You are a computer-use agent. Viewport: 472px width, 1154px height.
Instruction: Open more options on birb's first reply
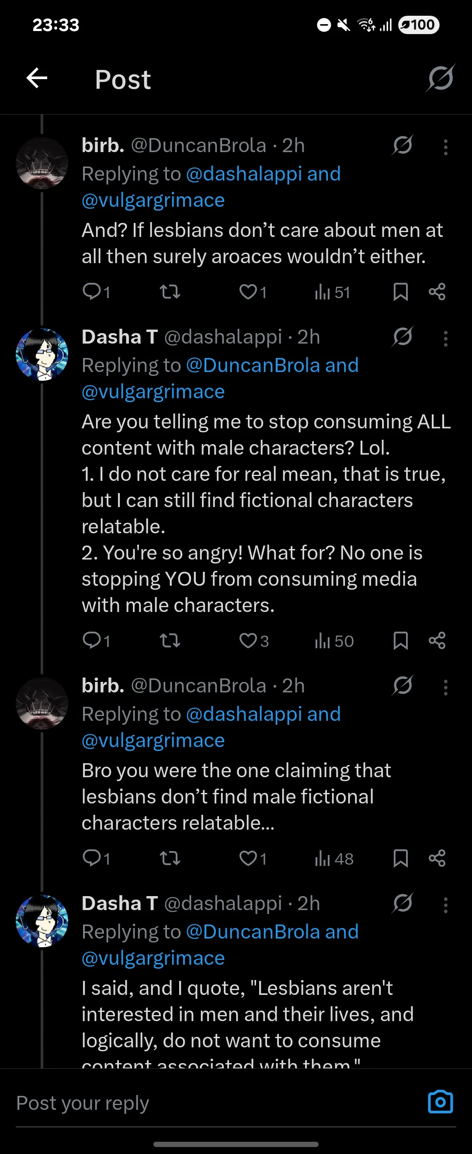point(445,147)
